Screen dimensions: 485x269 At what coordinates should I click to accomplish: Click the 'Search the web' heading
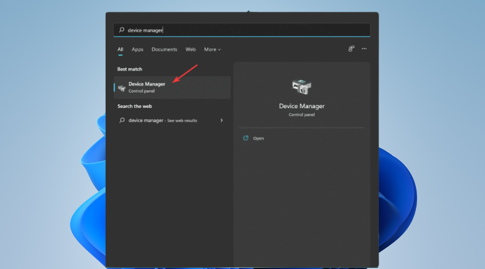tap(135, 106)
